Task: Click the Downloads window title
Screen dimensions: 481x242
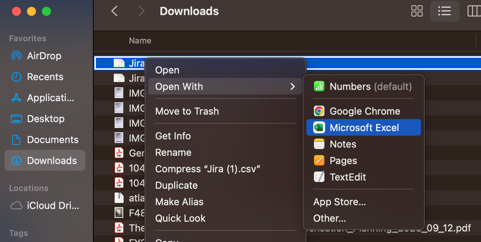Action: click(189, 12)
